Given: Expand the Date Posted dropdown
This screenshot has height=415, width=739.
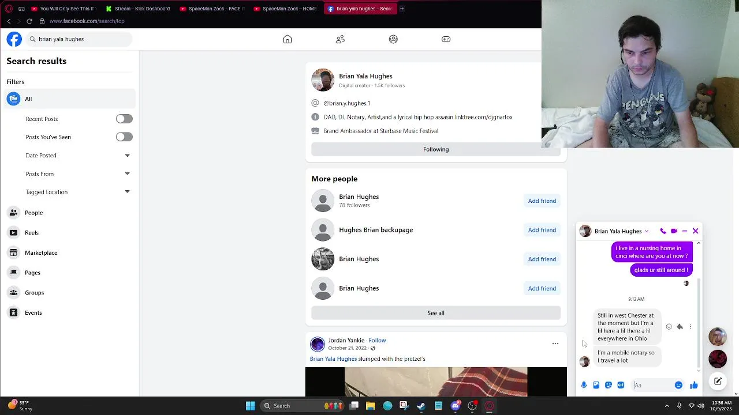Looking at the screenshot, I should (x=127, y=155).
